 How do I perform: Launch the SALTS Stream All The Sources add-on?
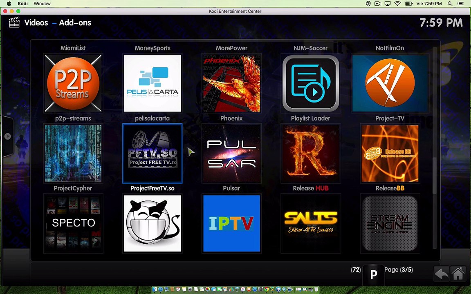[311, 223]
